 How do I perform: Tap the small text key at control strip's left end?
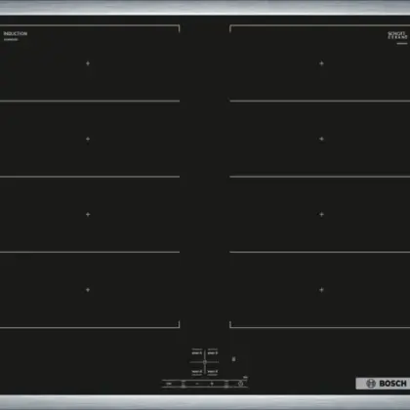click(169, 384)
